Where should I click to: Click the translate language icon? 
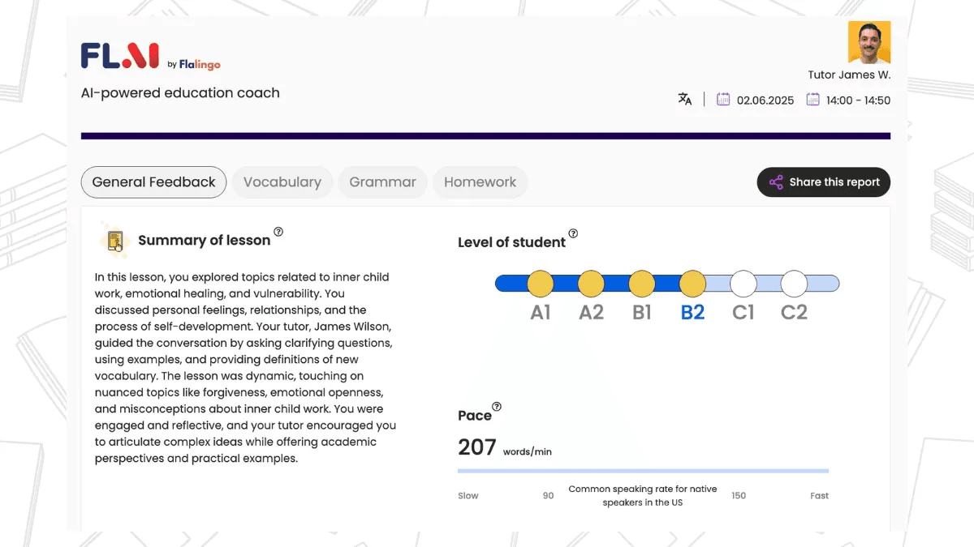point(685,99)
